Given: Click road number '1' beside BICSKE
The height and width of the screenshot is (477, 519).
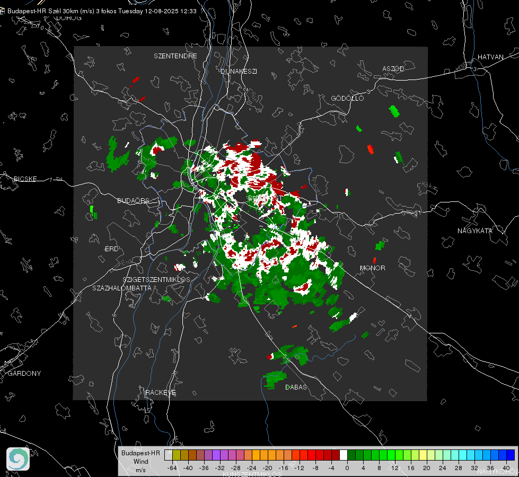Looking at the screenshot, I should click(51, 180).
